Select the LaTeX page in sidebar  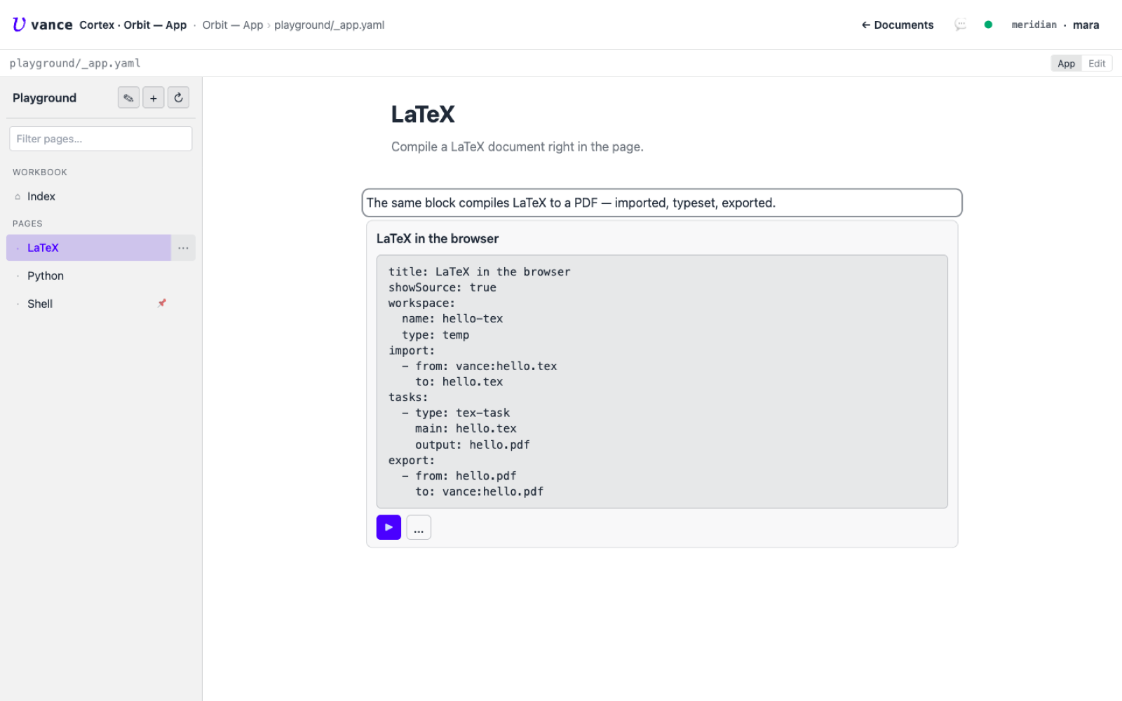click(88, 247)
